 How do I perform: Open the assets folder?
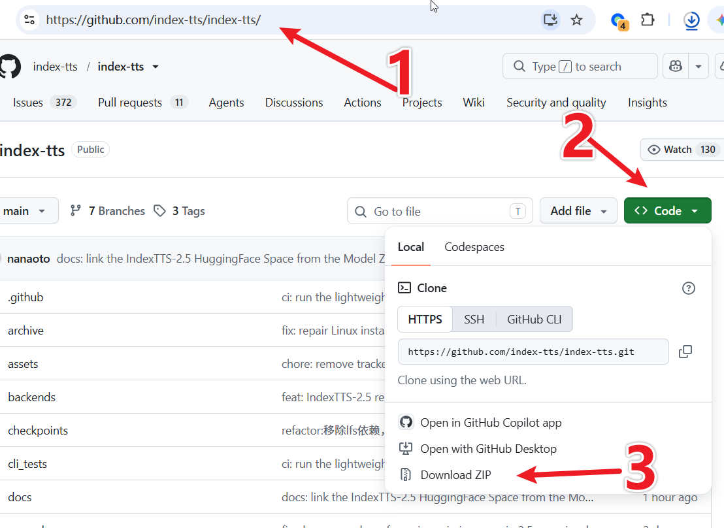(23, 364)
